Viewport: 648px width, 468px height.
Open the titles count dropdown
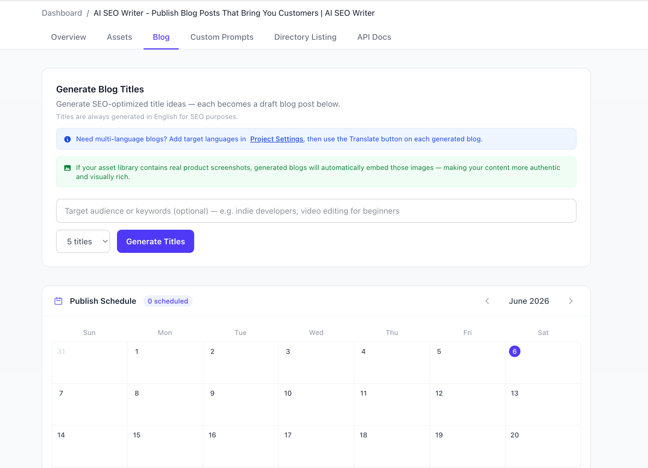pyautogui.click(x=83, y=241)
